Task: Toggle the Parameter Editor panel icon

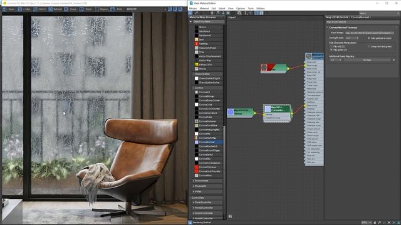Action: click(x=261, y=13)
